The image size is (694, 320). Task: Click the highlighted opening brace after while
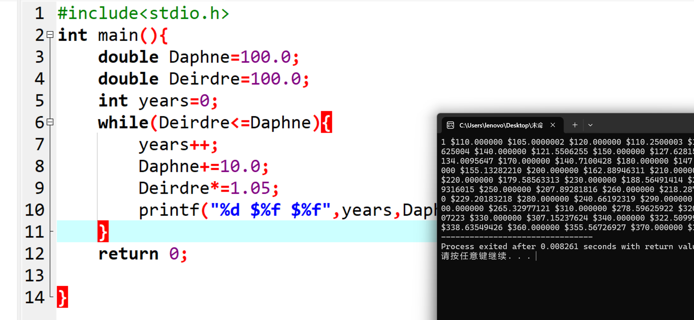click(x=326, y=122)
